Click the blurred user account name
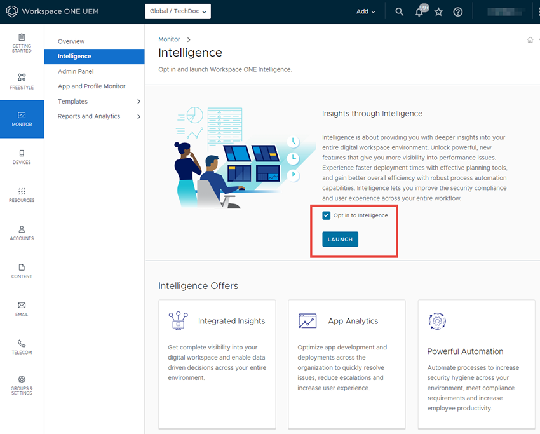This screenshot has width=540, height=434. tap(506, 12)
